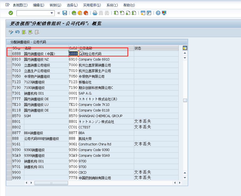
Task: Toggle display/change mode with the glasses icon
Action: pos(11,32)
